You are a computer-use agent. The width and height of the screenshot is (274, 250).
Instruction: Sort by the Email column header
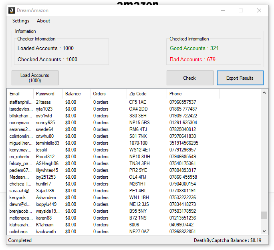(x=20, y=94)
